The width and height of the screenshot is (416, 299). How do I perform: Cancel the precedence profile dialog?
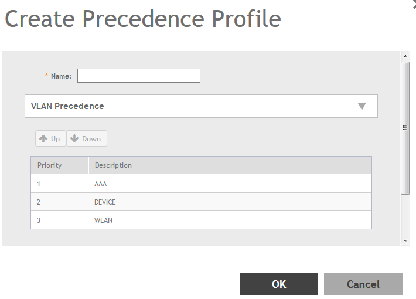363,284
